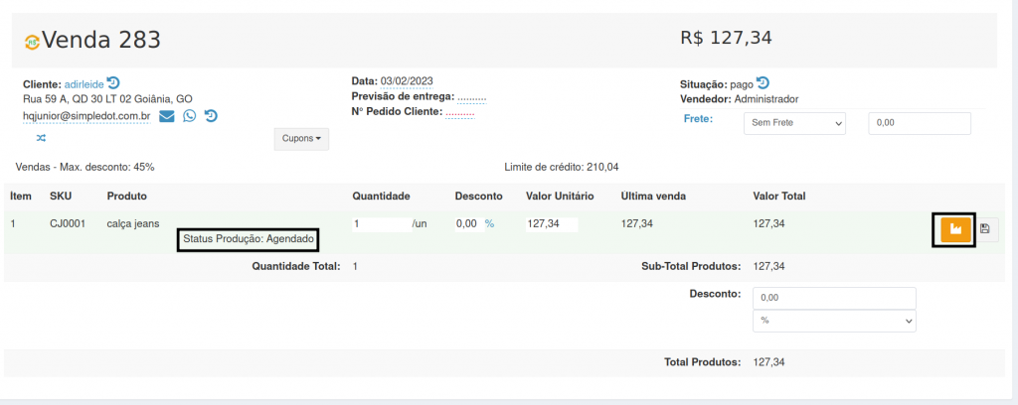View the Situação pago history icon

763,82
